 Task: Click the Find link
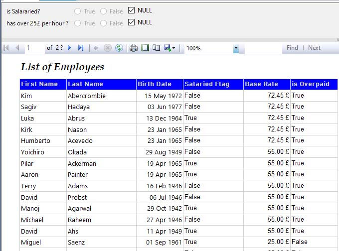click(292, 48)
